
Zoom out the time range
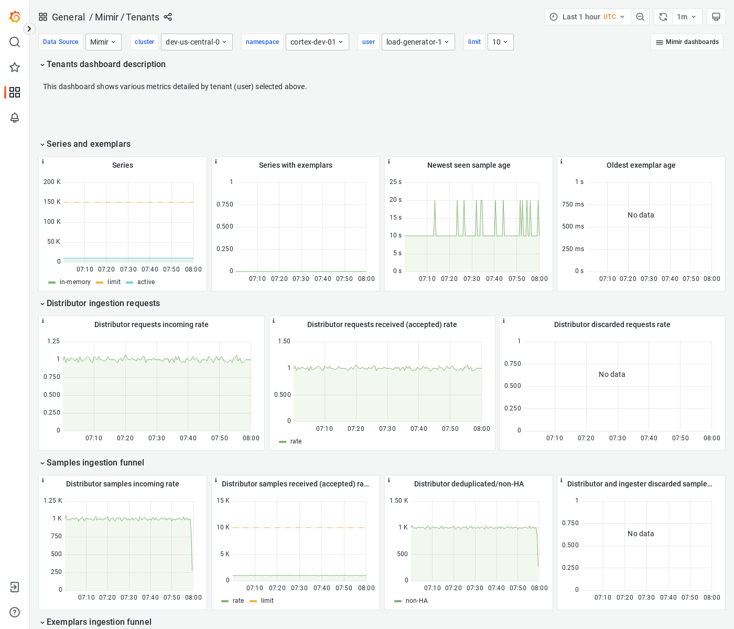click(640, 16)
